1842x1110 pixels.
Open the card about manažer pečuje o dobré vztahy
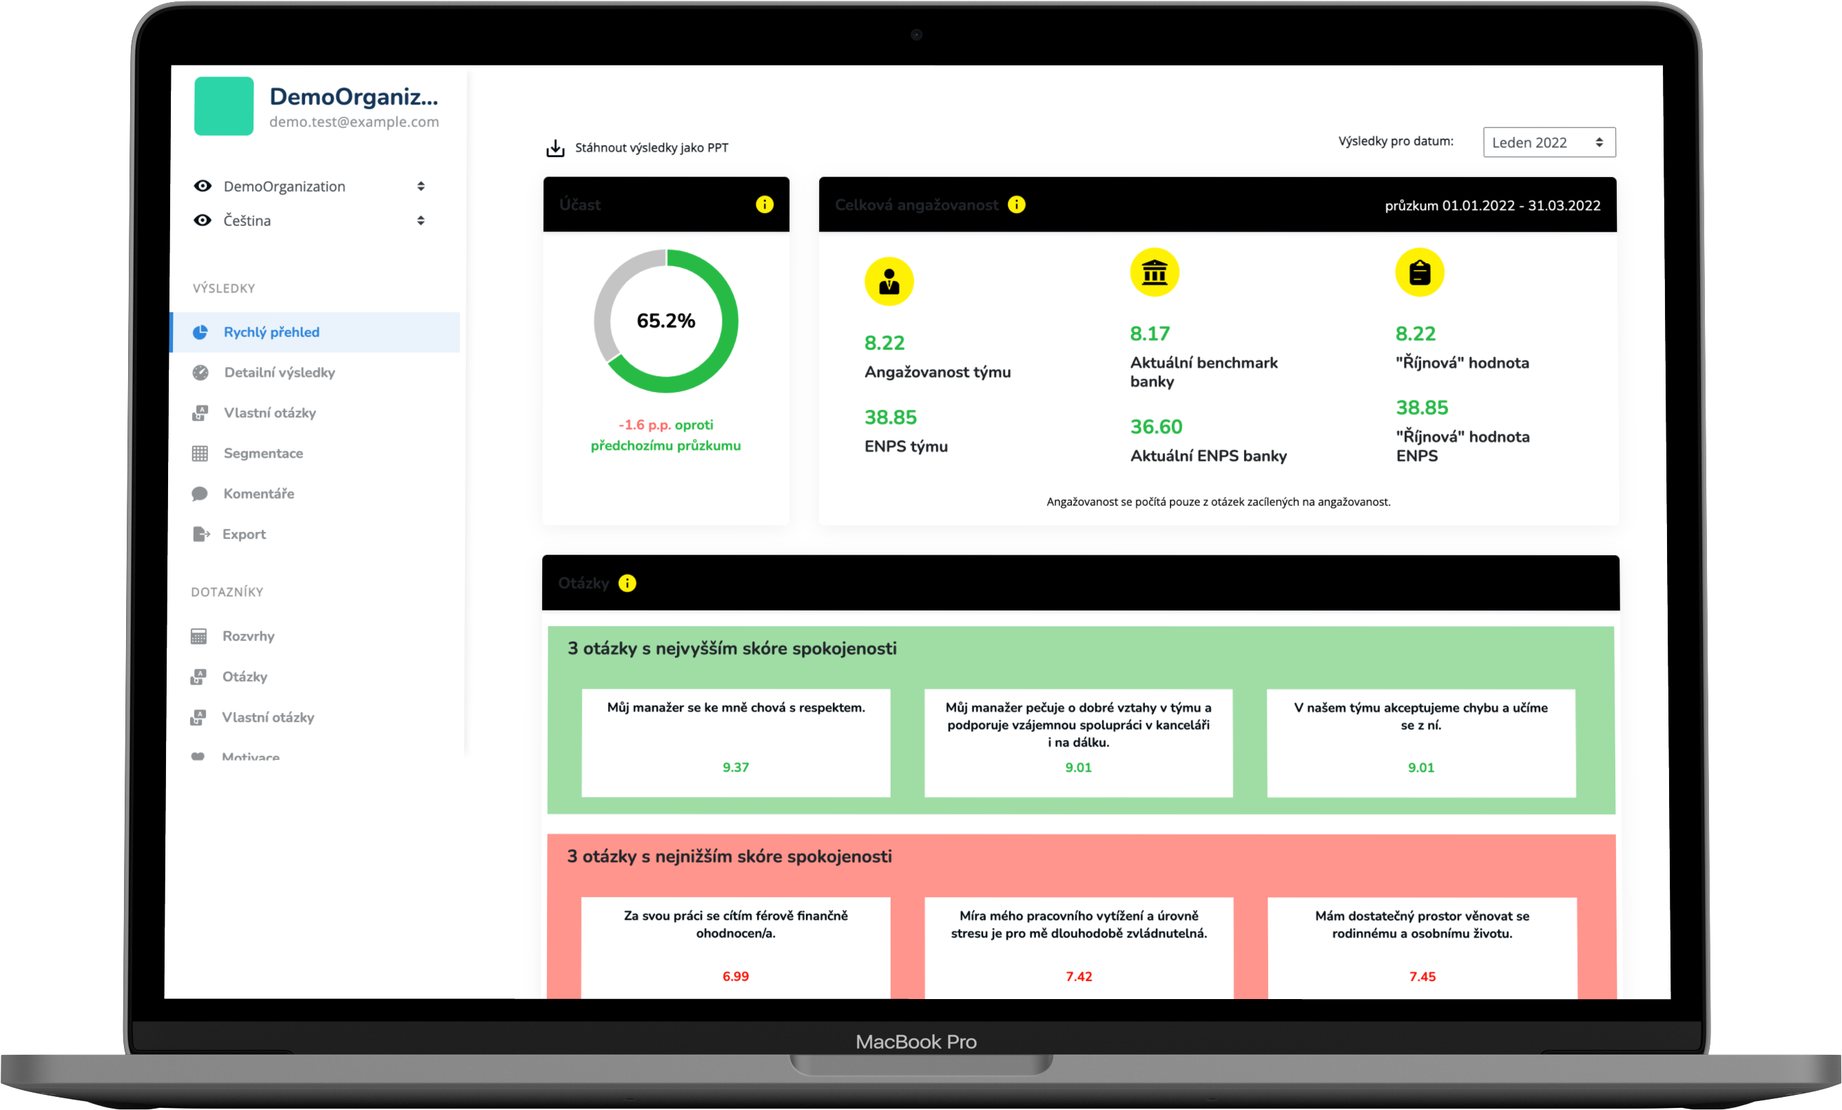[1078, 743]
